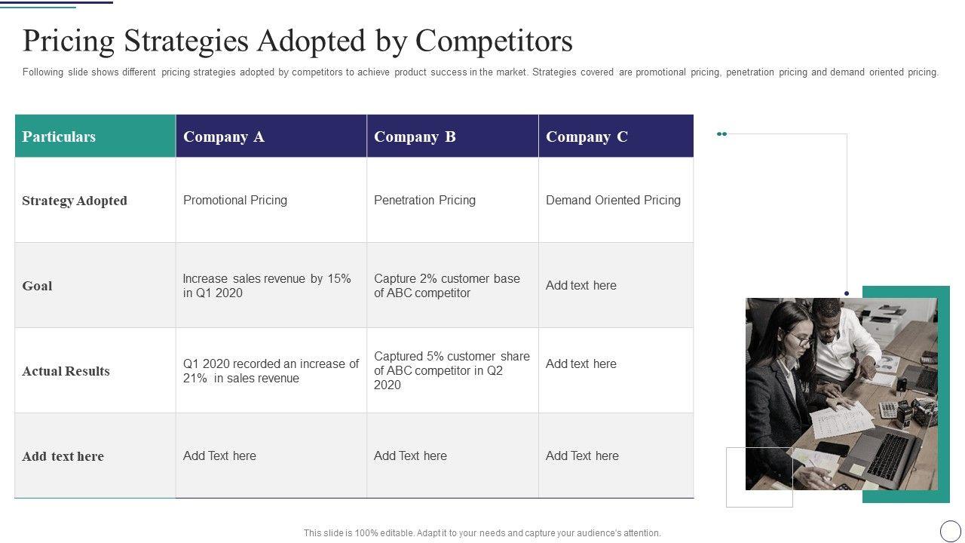
Task: Click 'Q1 2020 recorded an increase' cell
Action: pos(271,371)
